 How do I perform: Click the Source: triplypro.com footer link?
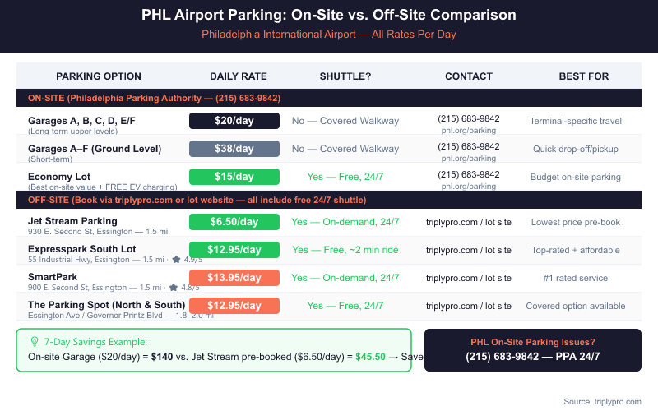(603, 401)
